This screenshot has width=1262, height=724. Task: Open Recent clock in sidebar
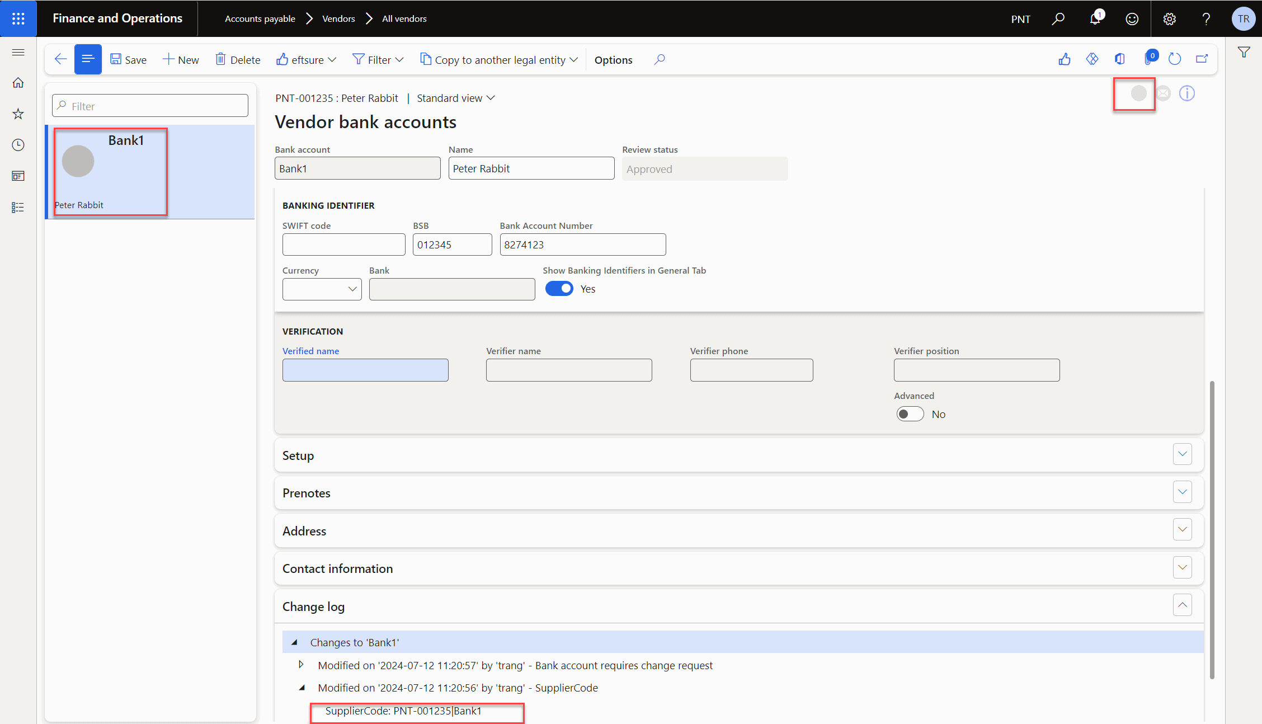(18, 145)
